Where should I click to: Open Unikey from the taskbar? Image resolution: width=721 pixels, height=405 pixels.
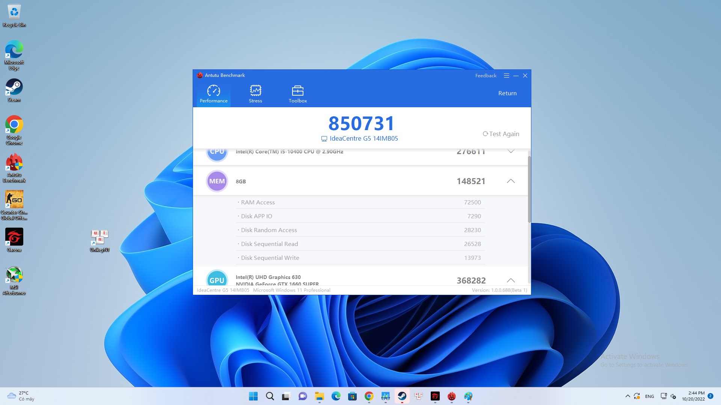pyautogui.click(x=419, y=396)
